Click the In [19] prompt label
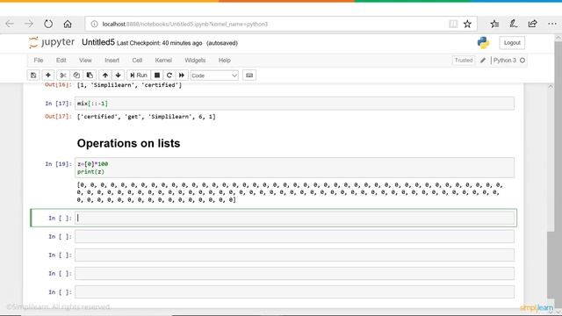The height and width of the screenshot is (316, 562). [x=58, y=164]
